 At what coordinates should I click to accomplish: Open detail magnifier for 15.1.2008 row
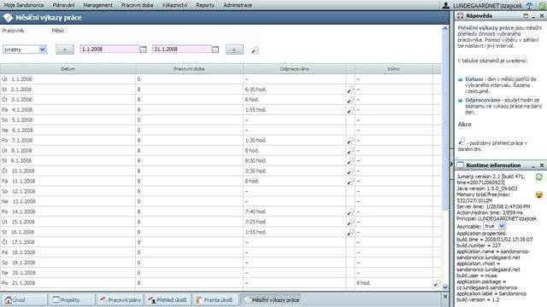pyautogui.click(x=350, y=222)
